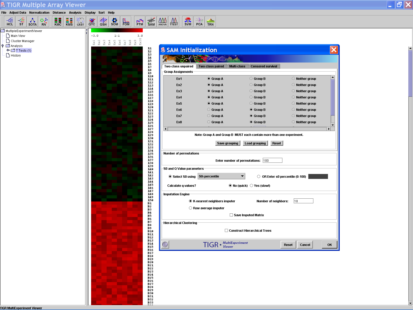Check Construct Hierarchical Trees option

(x=226, y=230)
